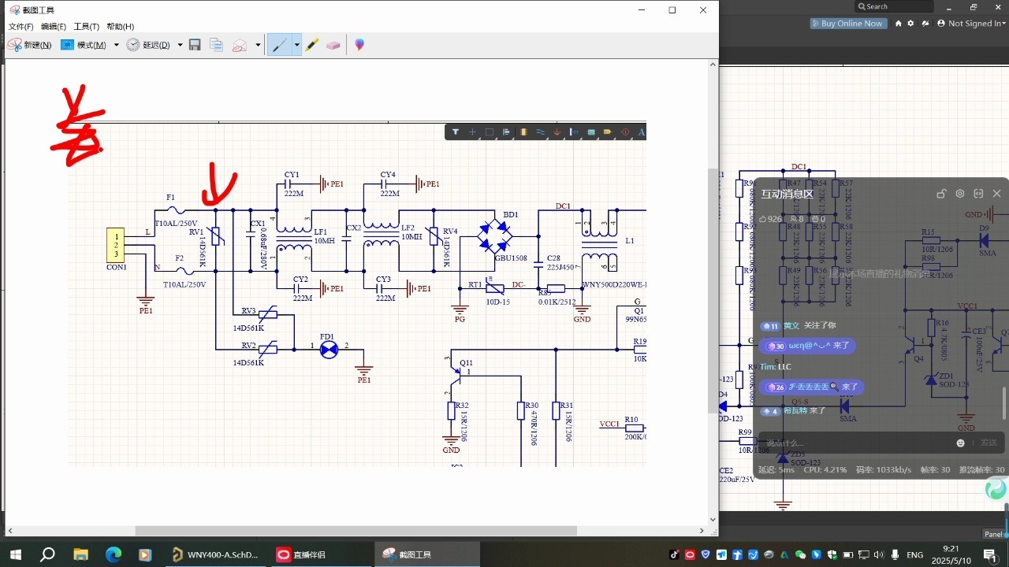Viewport: 1009px width, 567px height.
Task: Select the pink eraser tool
Action: (x=333, y=45)
